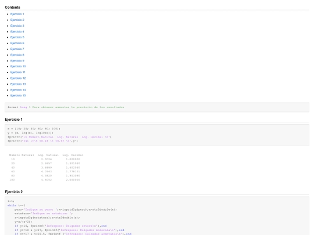Click code line 'y = [x, log(x), log10(x)];'
The width and height of the screenshot is (314, 235).
pos(30,133)
